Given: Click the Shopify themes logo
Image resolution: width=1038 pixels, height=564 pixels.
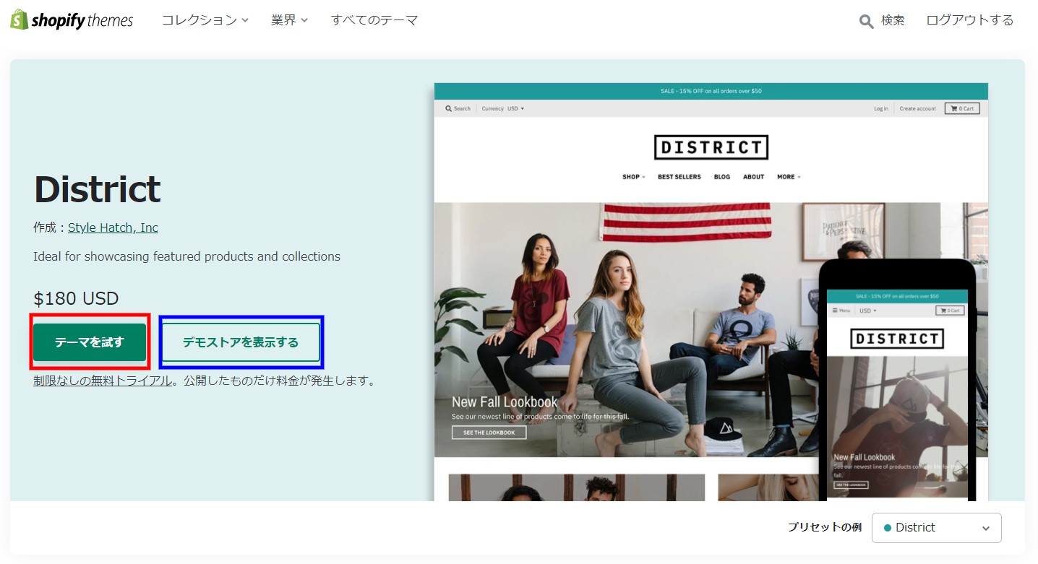Looking at the screenshot, I should 72,20.
